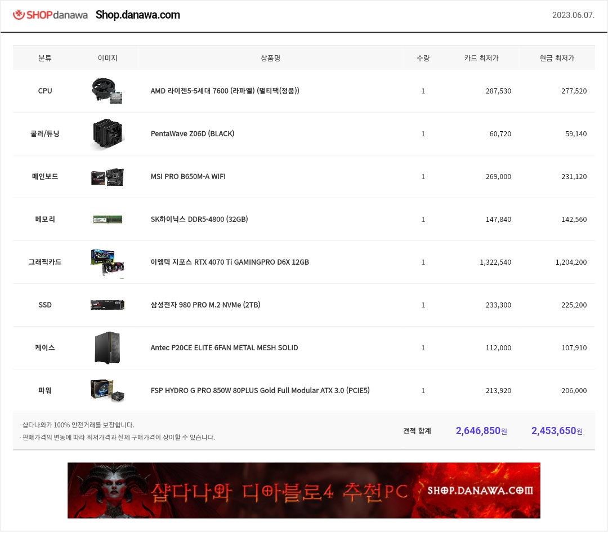Open the Shop.danawa.com header title

point(138,15)
